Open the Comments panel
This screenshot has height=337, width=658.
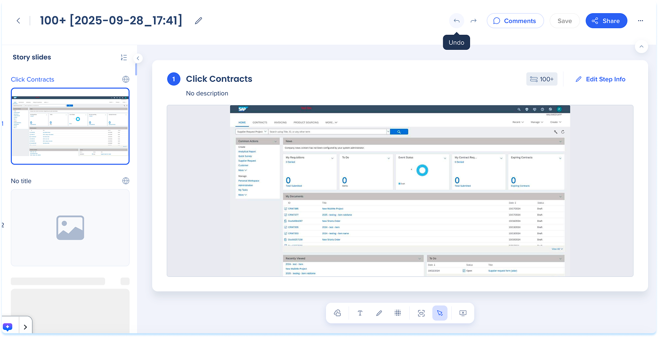coord(515,21)
